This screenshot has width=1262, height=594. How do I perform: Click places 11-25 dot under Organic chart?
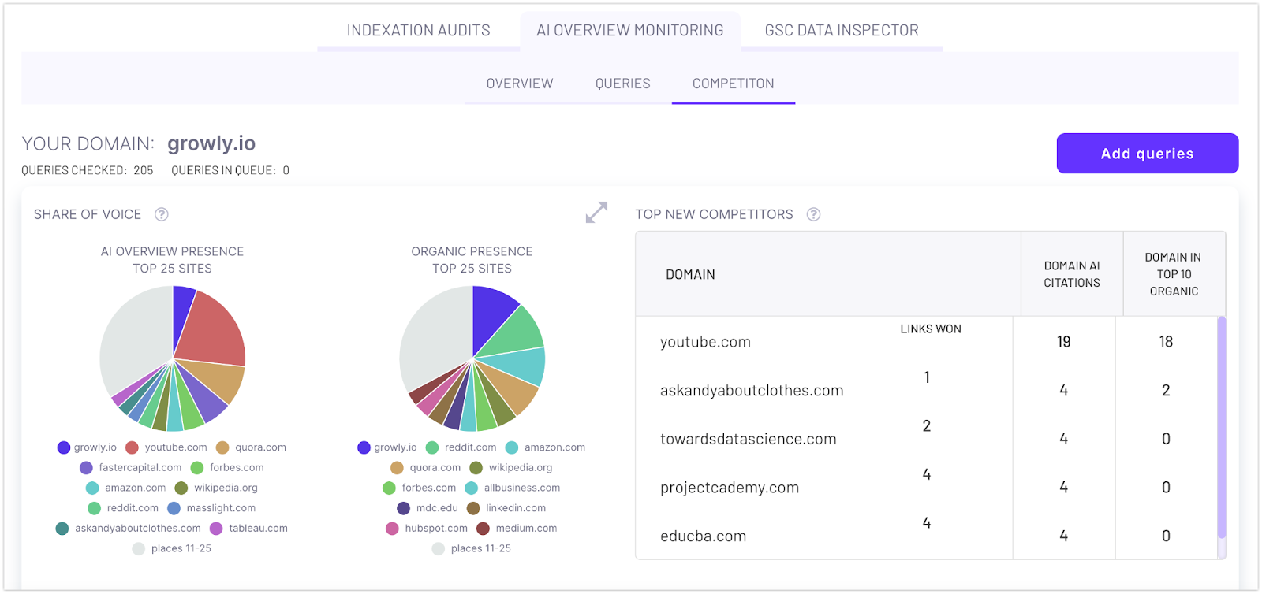439,549
